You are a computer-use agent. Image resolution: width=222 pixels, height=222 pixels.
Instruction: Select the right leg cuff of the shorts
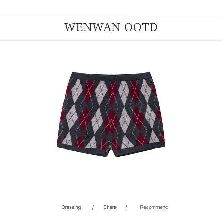[139, 151]
